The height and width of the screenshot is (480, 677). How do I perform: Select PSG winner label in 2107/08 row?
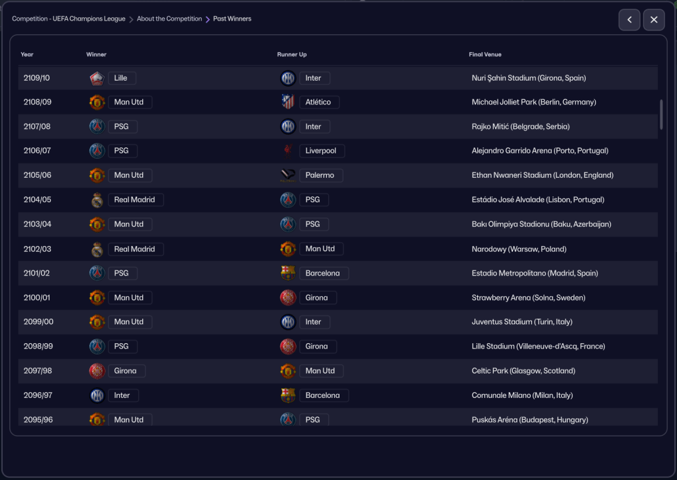click(x=122, y=126)
